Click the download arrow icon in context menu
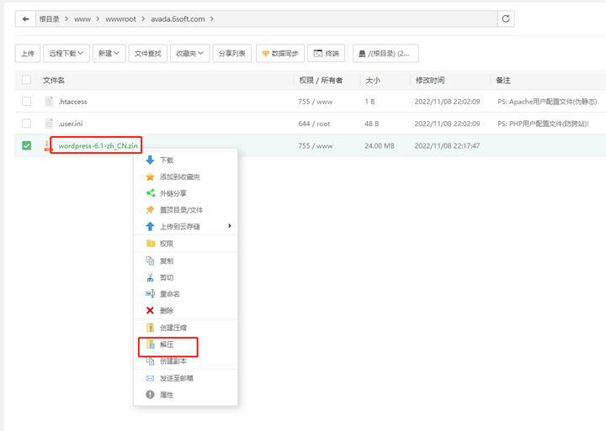The height and width of the screenshot is (431, 606). (150, 160)
